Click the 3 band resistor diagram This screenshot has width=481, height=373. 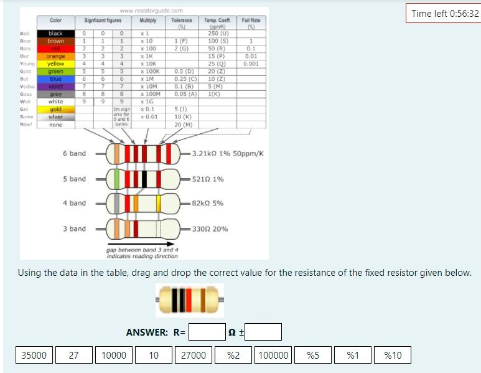coord(143,229)
